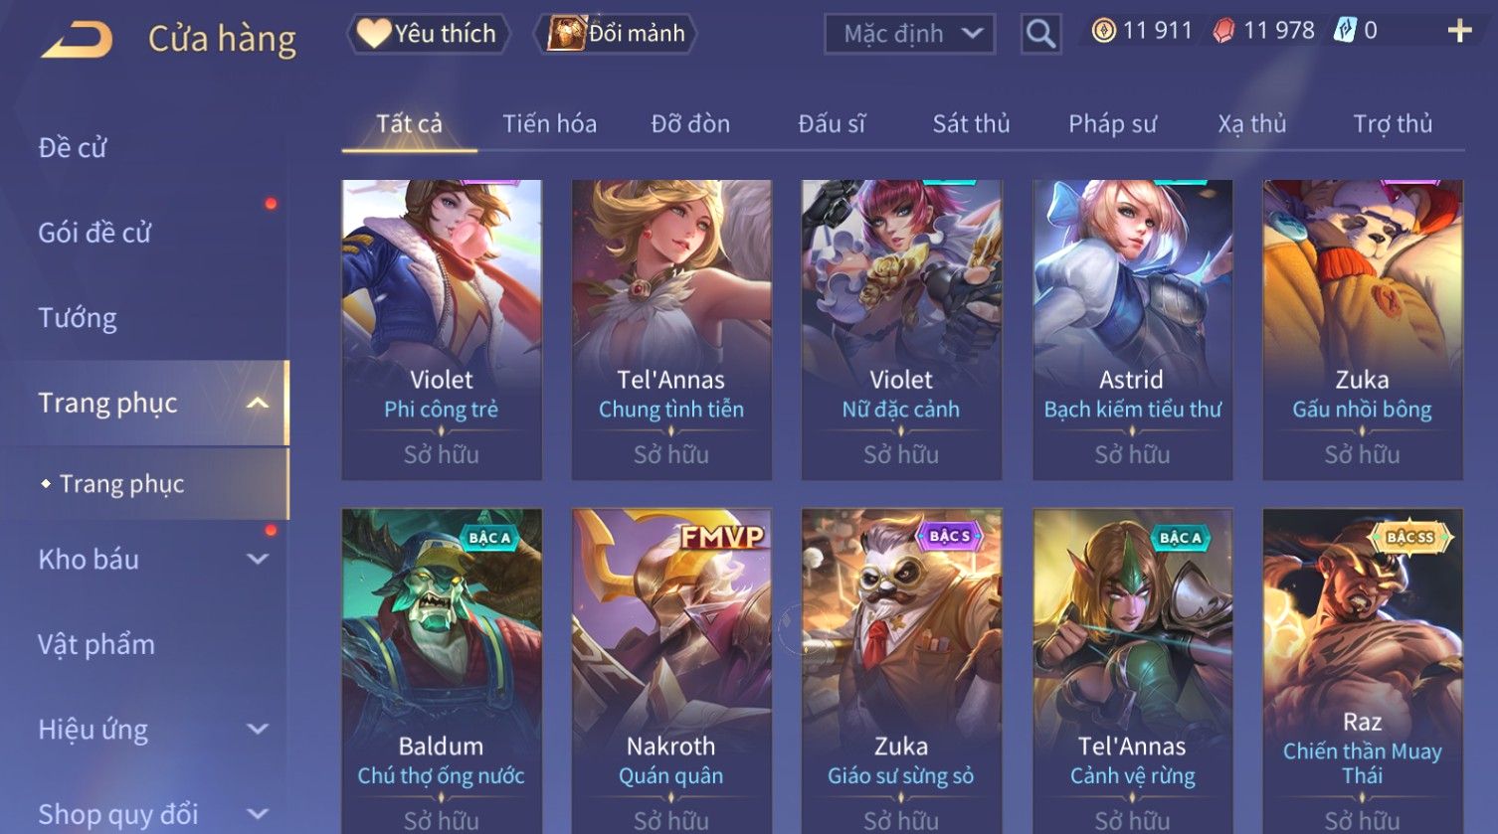
Task: Click the back arrow icon
Action: pyautogui.click(x=77, y=40)
